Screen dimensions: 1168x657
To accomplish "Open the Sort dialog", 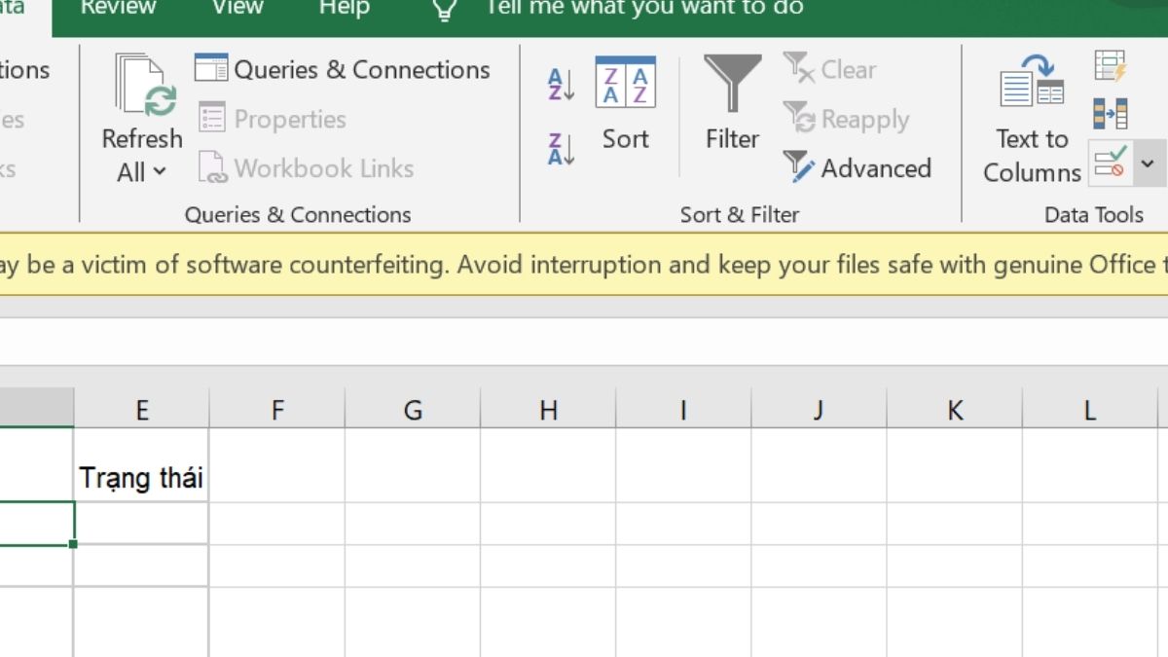I will click(625, 104).
